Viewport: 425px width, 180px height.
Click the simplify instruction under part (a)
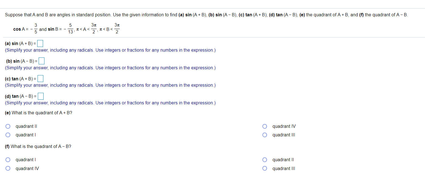click(x=110, y=50)
